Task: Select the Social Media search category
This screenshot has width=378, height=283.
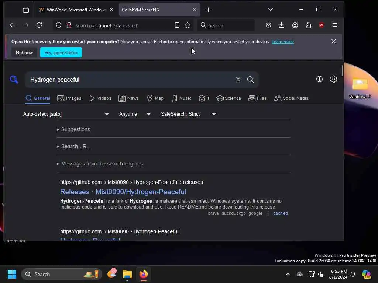Action: (291, 98)
